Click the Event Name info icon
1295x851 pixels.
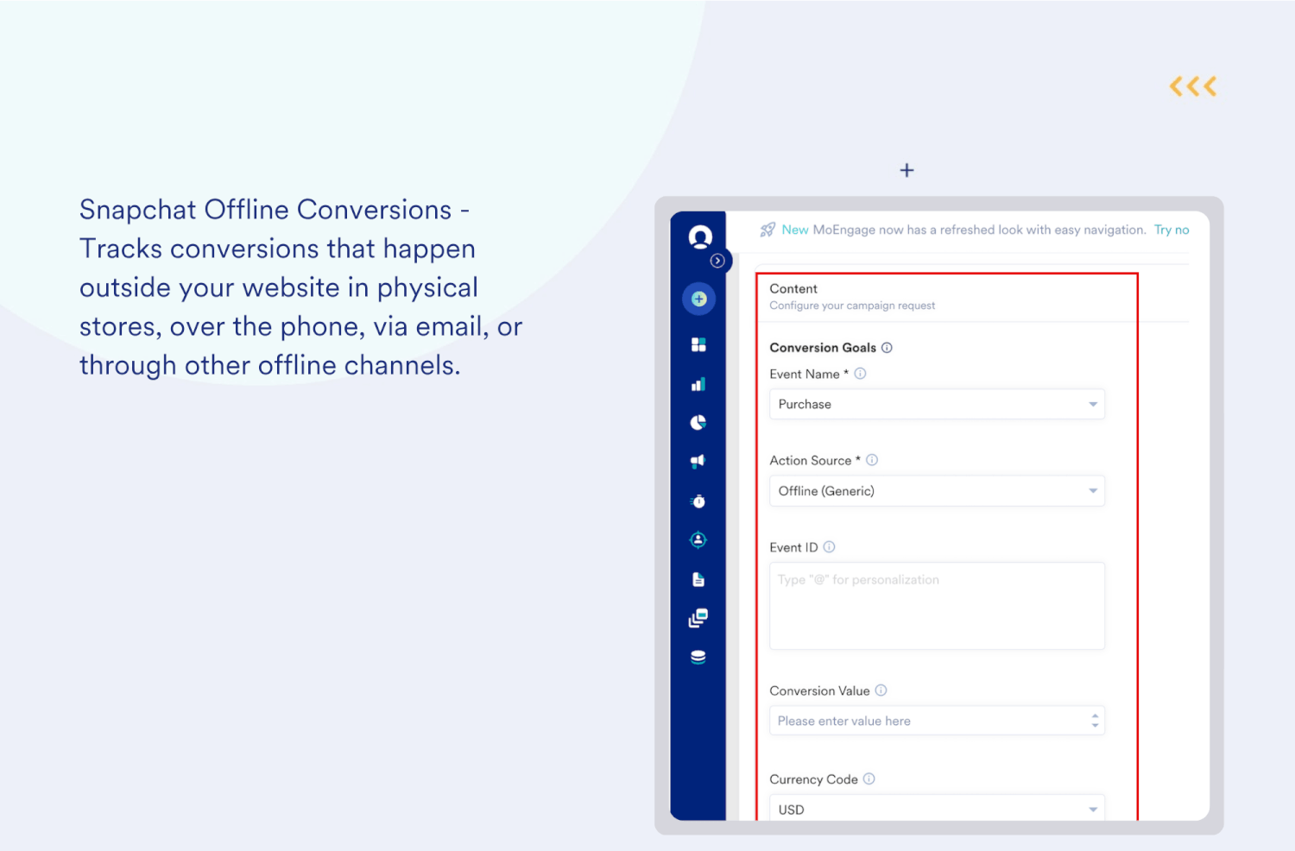click(860, 374)
